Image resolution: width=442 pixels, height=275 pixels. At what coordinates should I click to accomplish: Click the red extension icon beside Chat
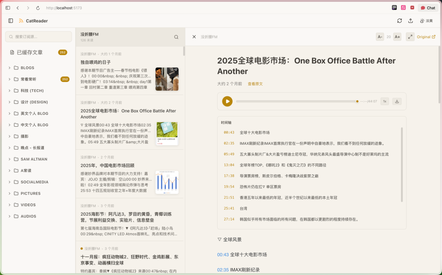(412, 8)
